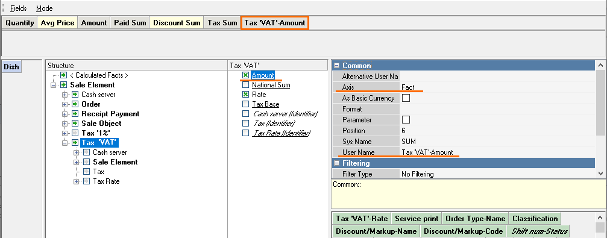Click the icon next to Tax '1%' node

(x=75, y=133)
